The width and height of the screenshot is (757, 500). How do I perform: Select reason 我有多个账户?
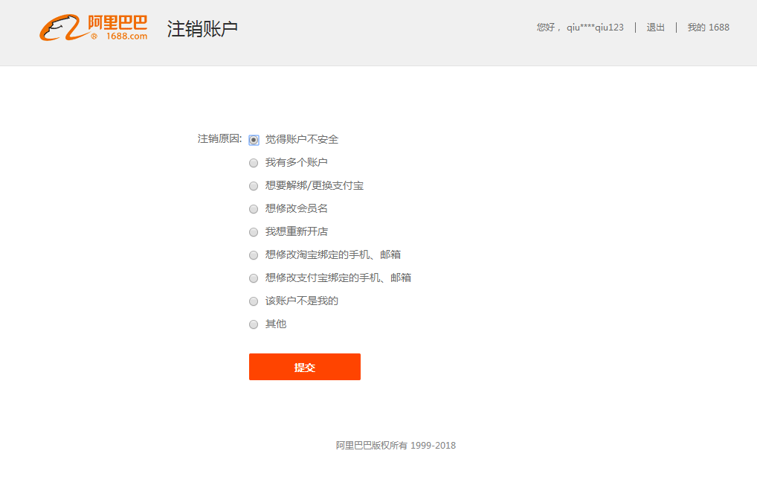(x=254, y=163)
